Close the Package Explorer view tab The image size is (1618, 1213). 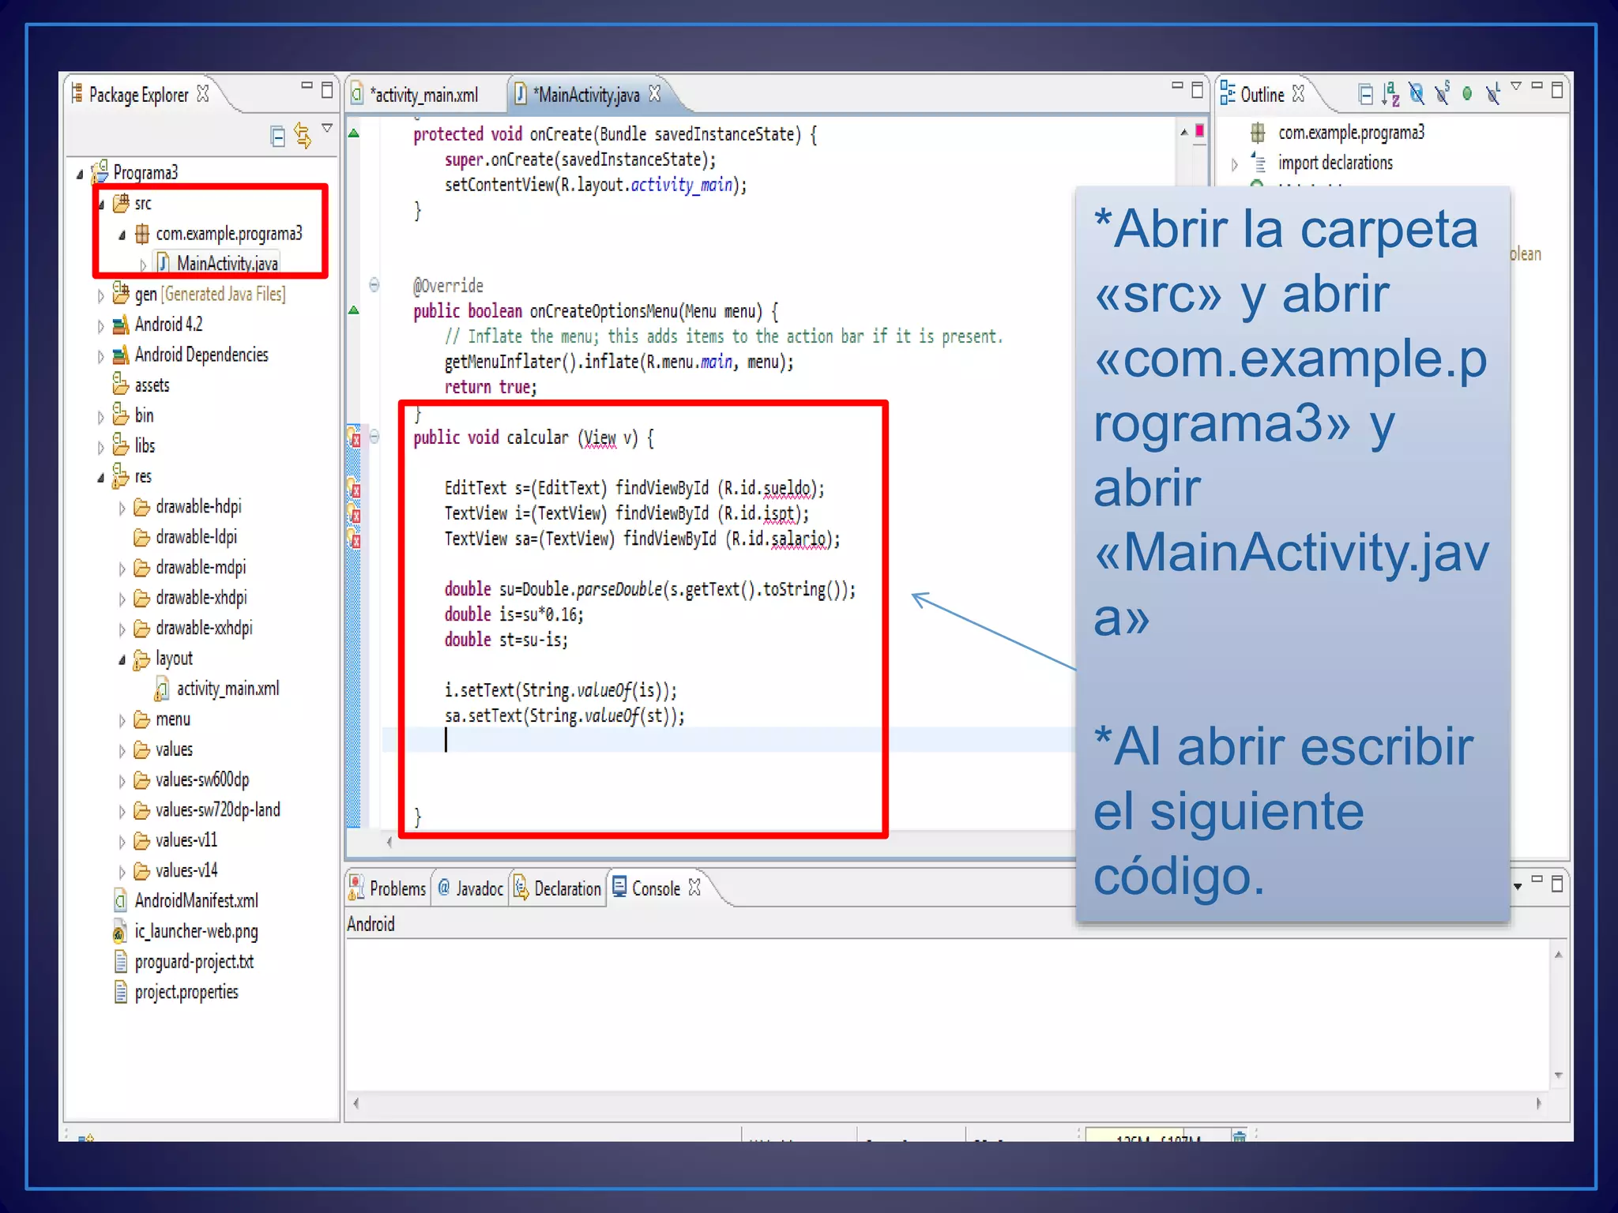(x=203, y=94)
